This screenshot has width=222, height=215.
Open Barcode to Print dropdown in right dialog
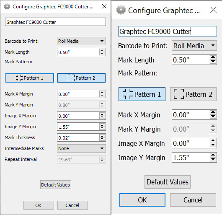[194, 46]
